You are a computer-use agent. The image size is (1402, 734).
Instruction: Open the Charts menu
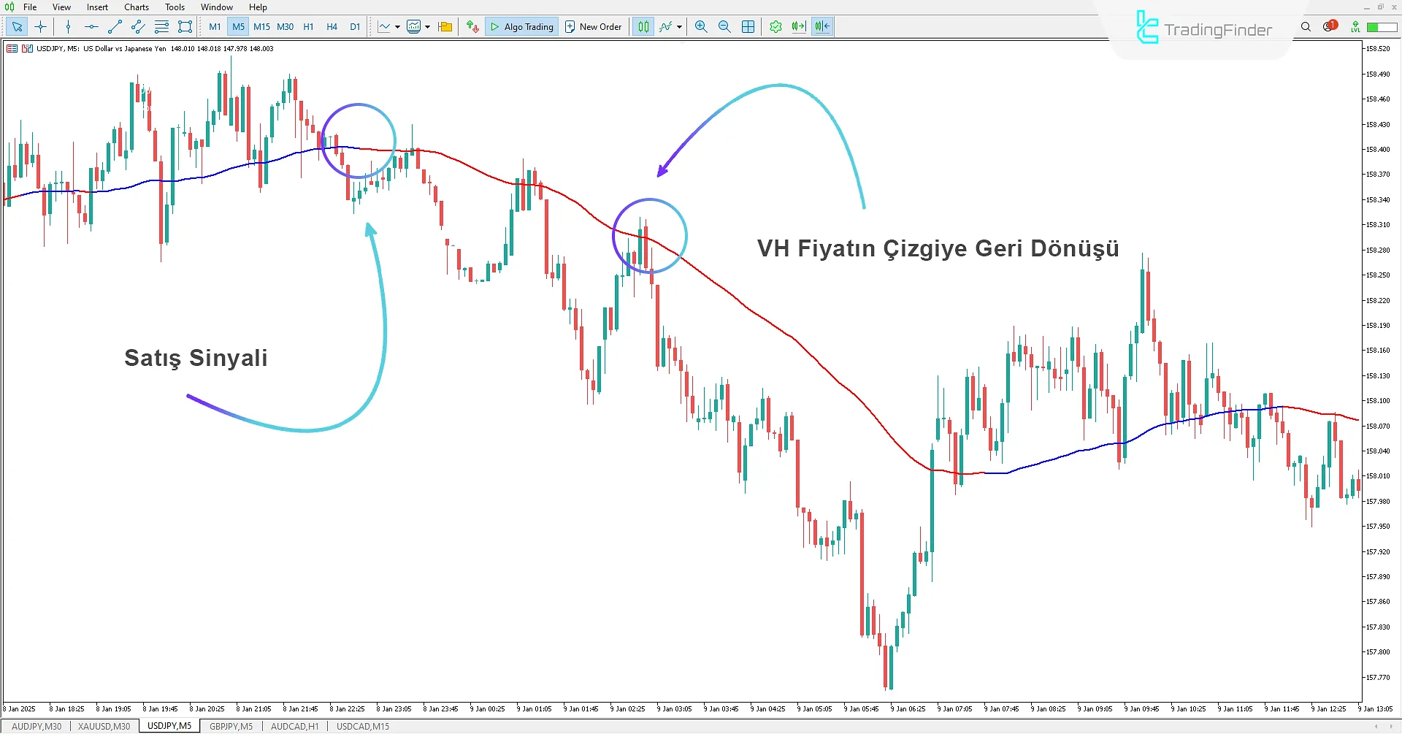[136, 7]
